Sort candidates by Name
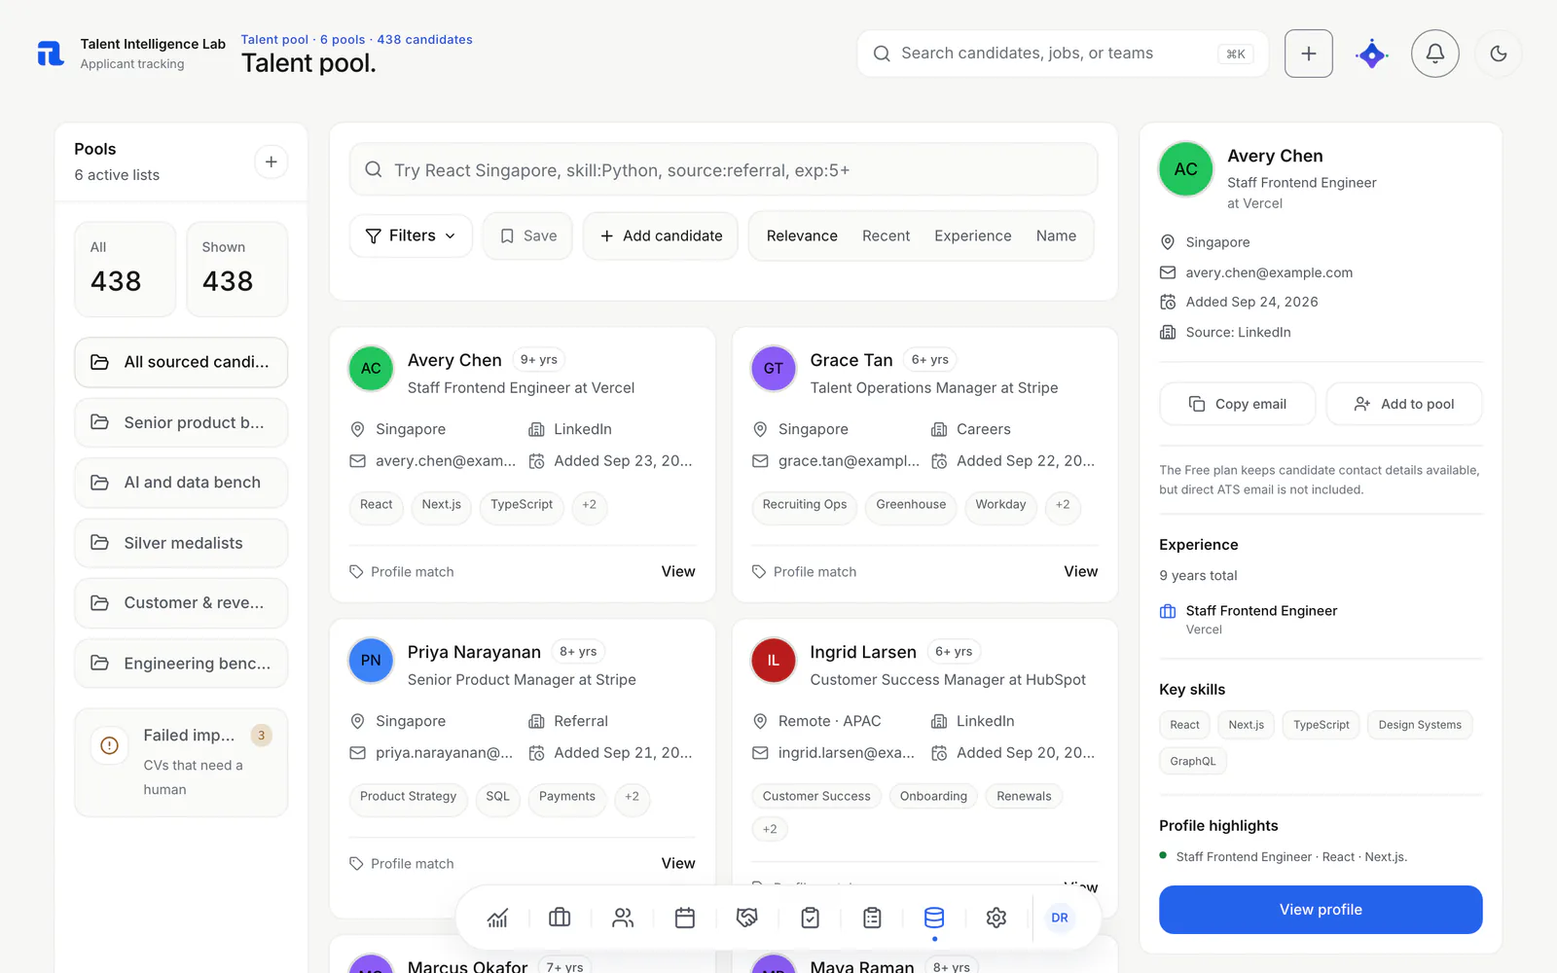 click(1056, 236)
